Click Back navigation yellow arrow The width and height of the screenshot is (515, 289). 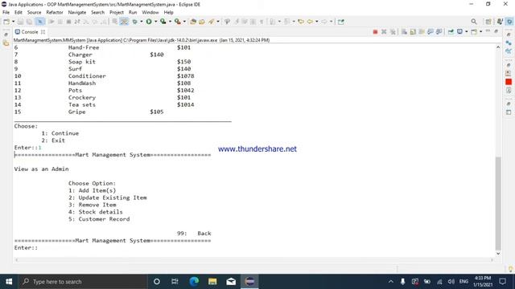point(310,22)
